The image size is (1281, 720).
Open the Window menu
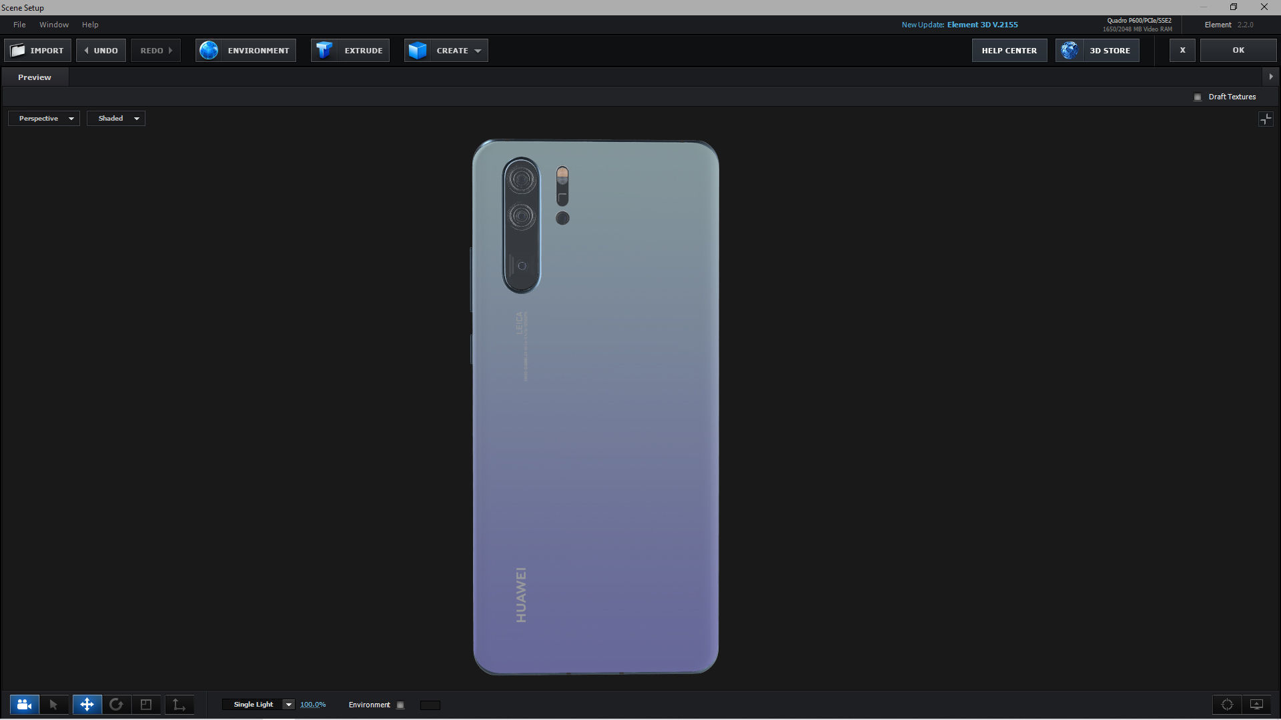pyautogui.click(x=54, y=25)
